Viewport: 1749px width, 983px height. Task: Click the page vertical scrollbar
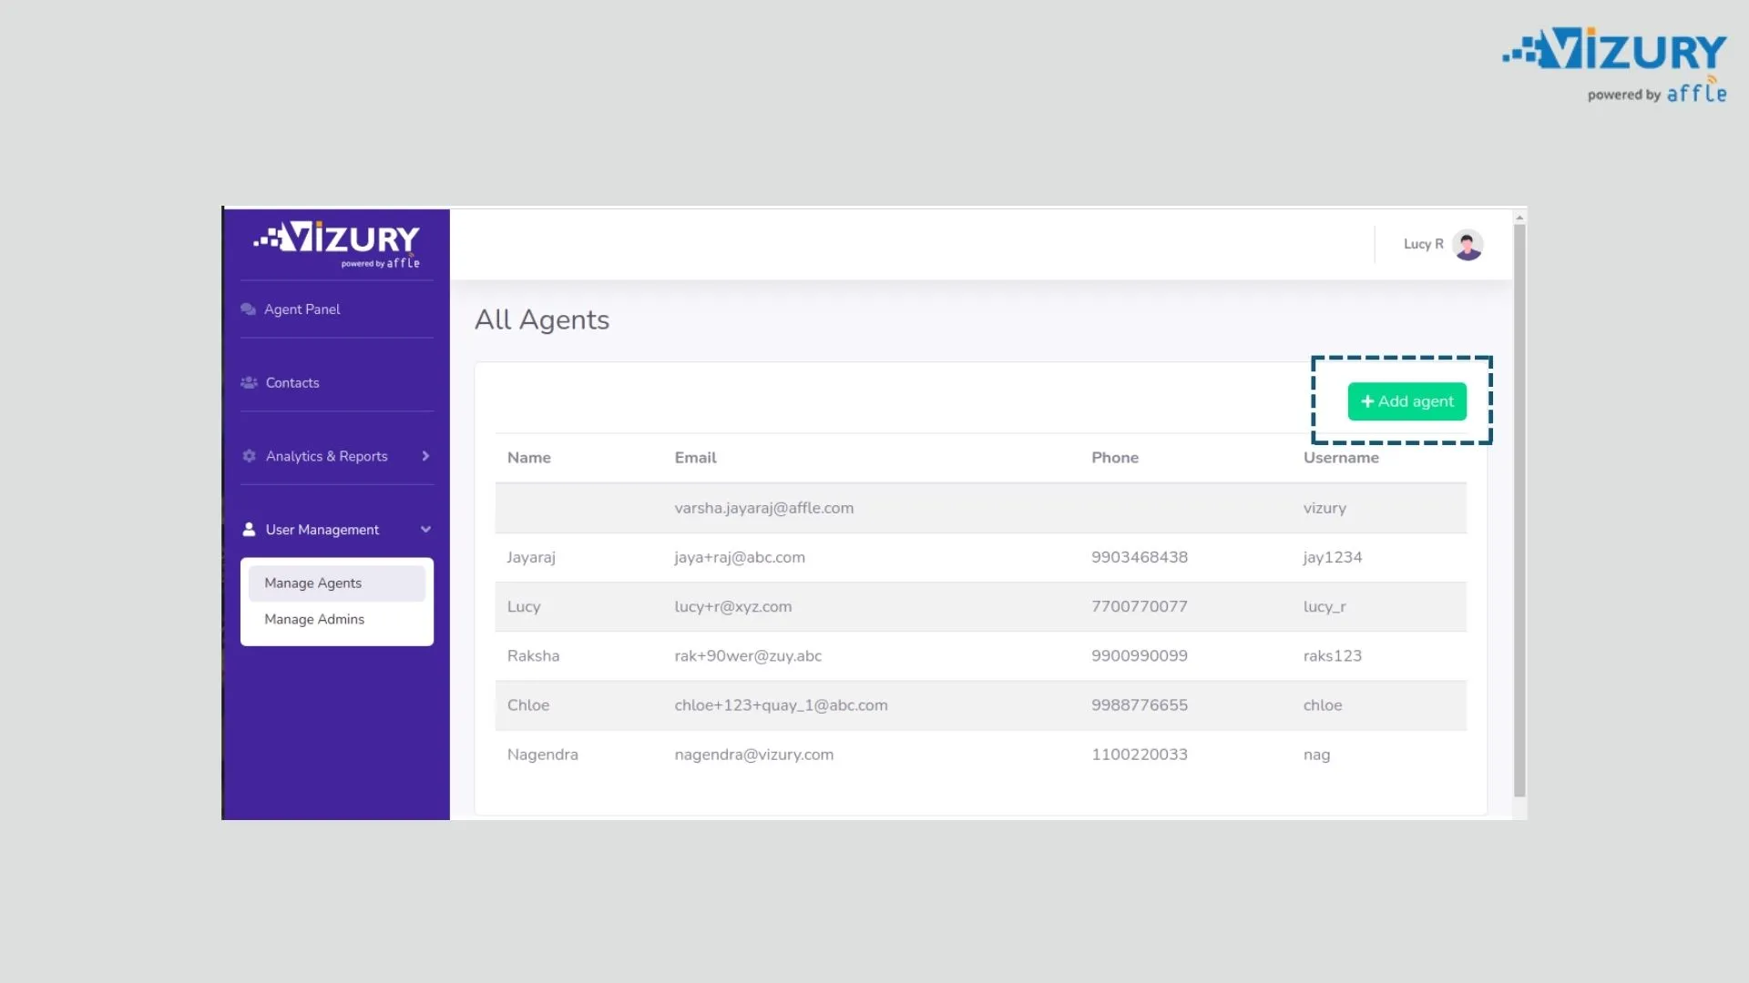point(1519,510)
